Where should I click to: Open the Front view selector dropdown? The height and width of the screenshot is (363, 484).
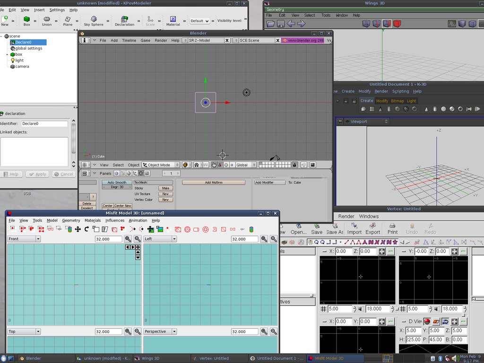24,239
